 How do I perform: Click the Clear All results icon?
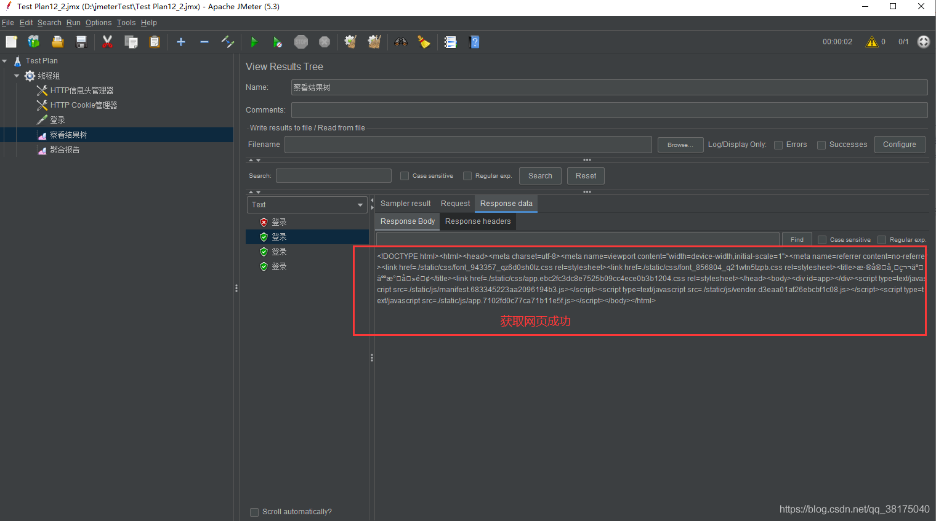coord(374,42)
